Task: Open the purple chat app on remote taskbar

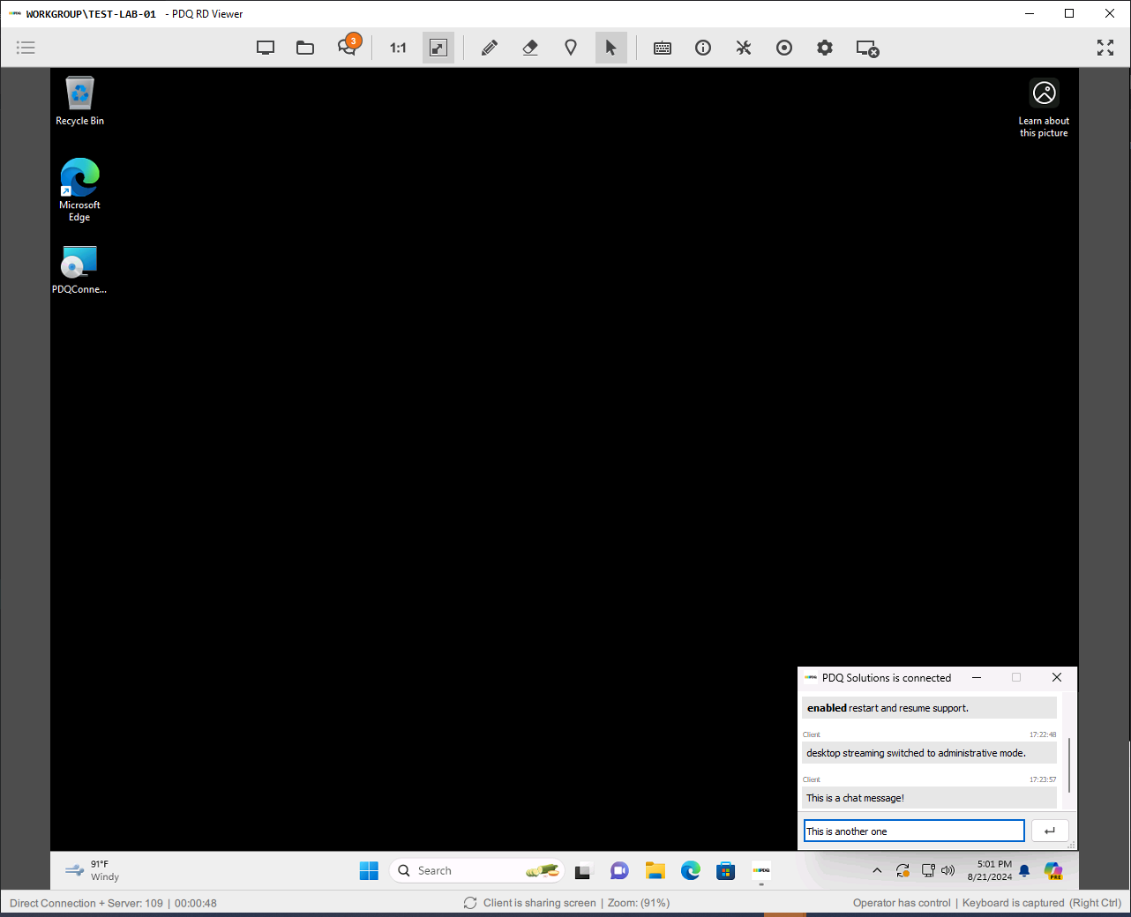Action: (x=619, y=871)
